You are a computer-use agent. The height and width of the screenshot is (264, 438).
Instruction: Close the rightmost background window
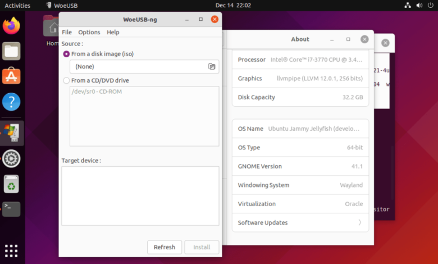[x=385, y=43]
